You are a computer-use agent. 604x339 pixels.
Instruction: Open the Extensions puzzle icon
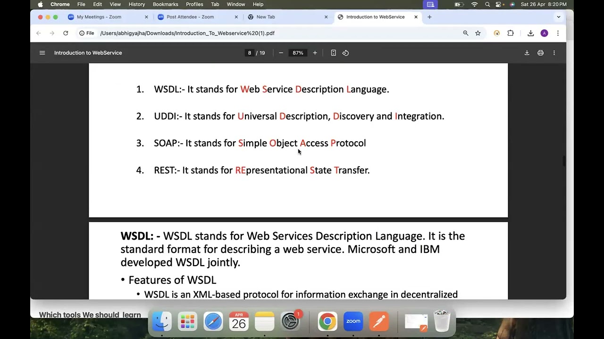tap(511, 33)
